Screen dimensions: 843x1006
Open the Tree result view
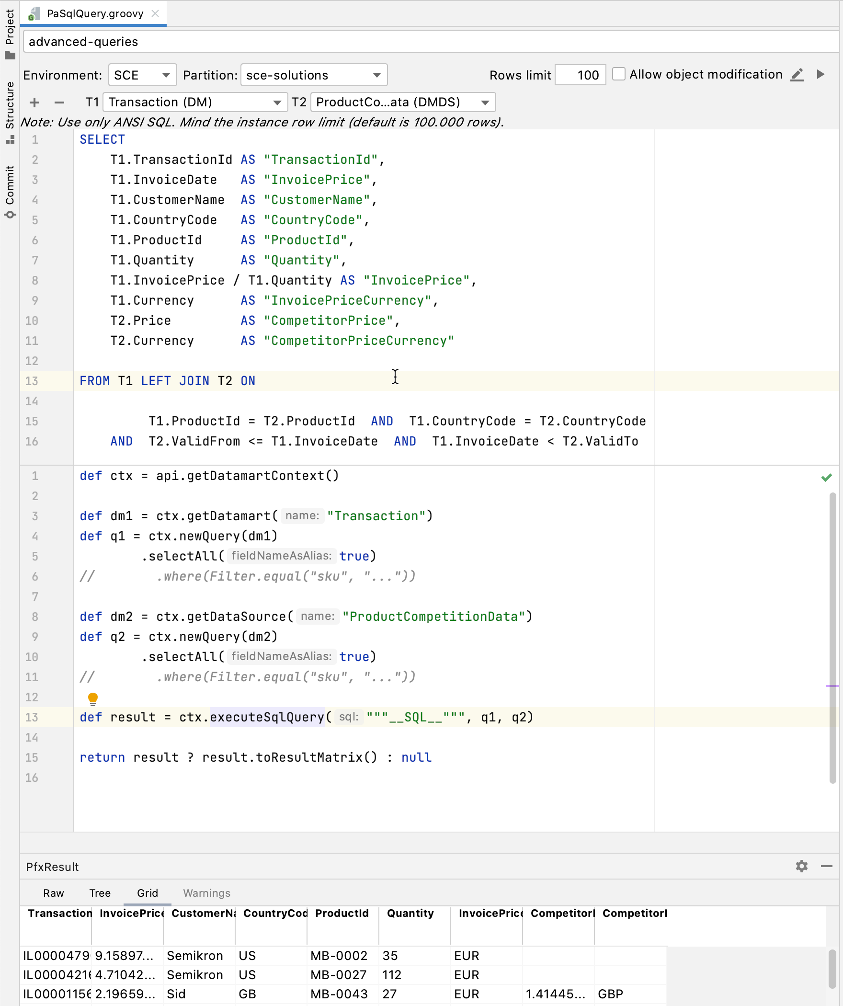(x=99, y=893)
